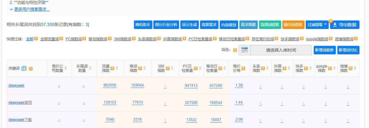
Task: View 新增词趋势
Action: (324, 50)
